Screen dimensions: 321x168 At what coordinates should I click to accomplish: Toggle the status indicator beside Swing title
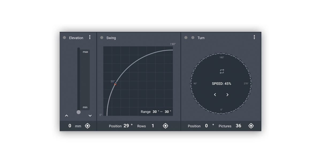click(x=102, y=38)
